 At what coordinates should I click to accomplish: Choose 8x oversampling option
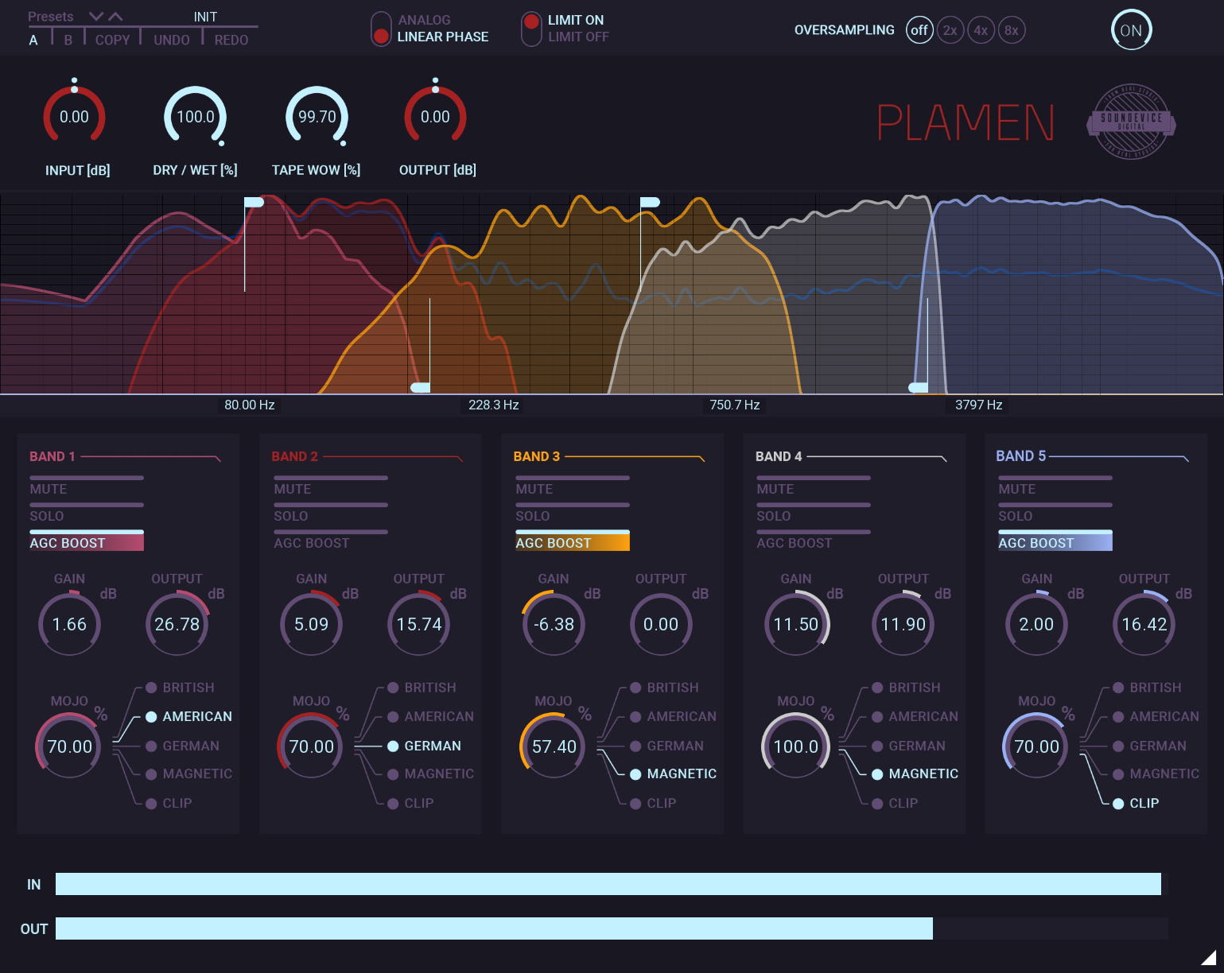tap(1011, 30)
